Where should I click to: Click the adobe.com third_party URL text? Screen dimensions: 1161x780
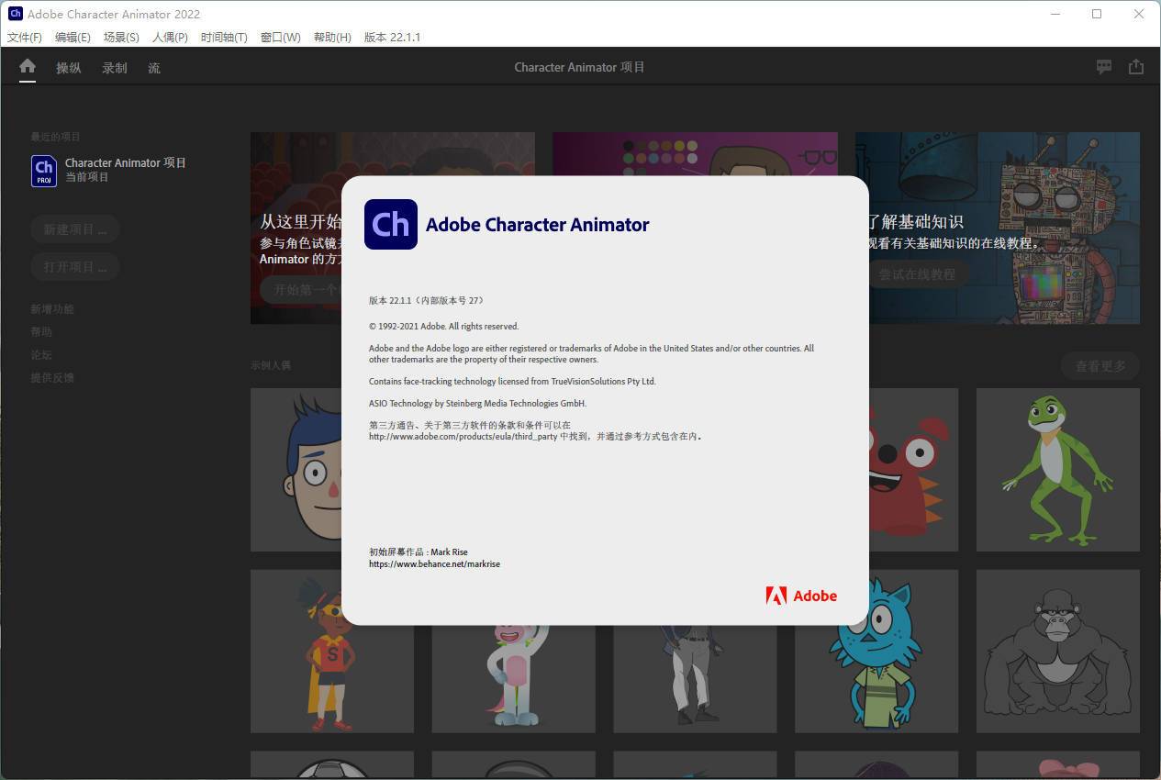463,437
